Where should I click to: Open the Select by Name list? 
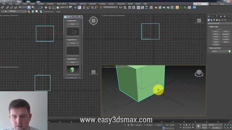[33, 7]
